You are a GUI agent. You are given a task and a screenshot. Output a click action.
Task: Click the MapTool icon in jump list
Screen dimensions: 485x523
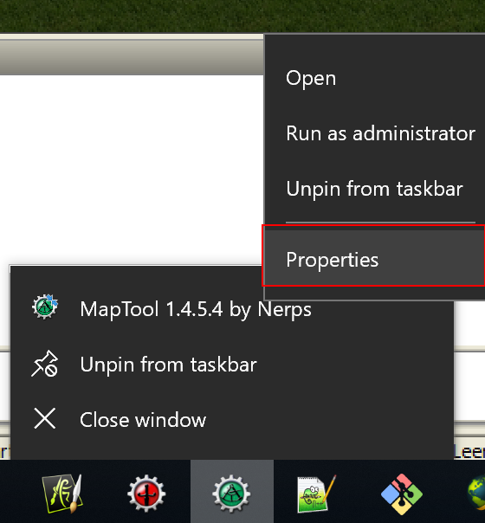45,307
